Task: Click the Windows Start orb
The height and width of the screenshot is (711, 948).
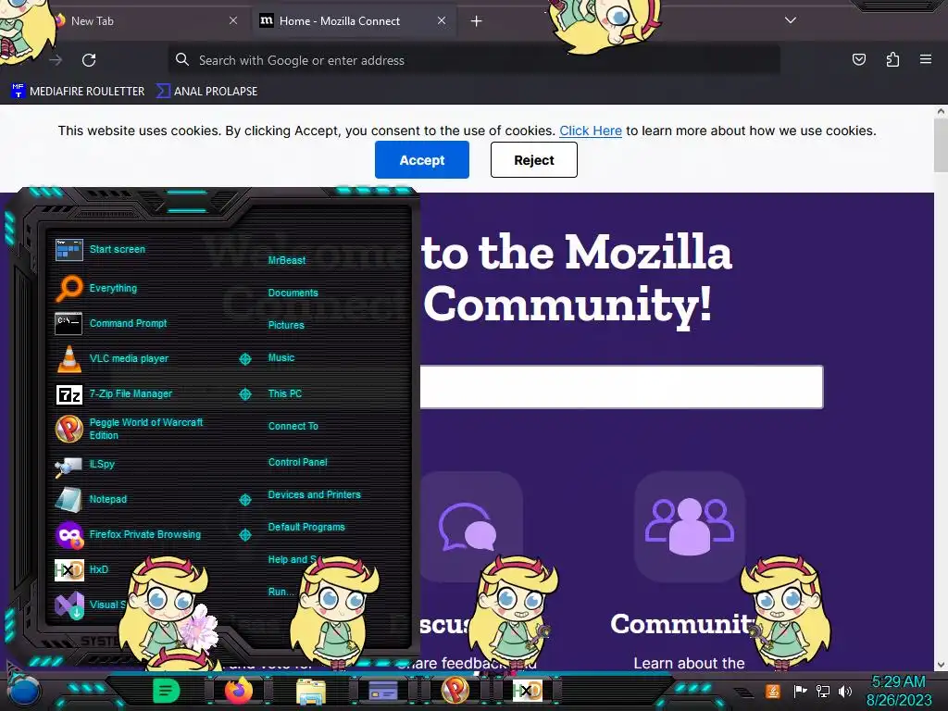Action: (24, 690)
